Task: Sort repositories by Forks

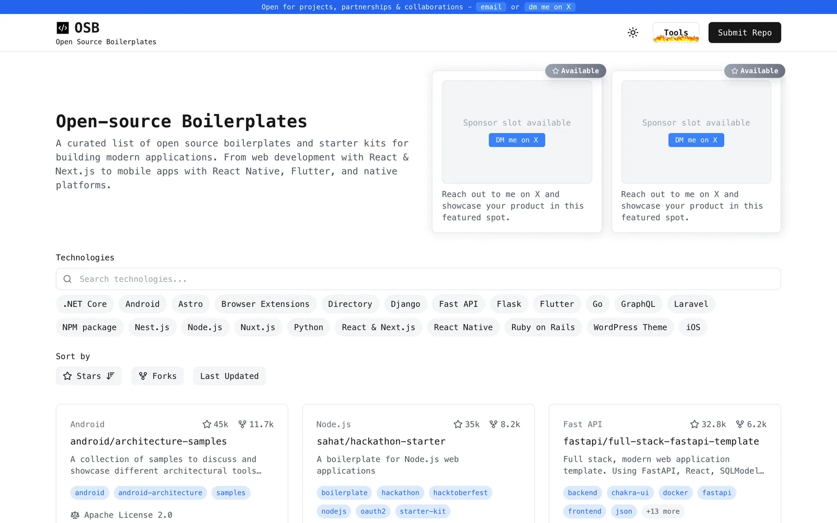Action: click(157, 376)
